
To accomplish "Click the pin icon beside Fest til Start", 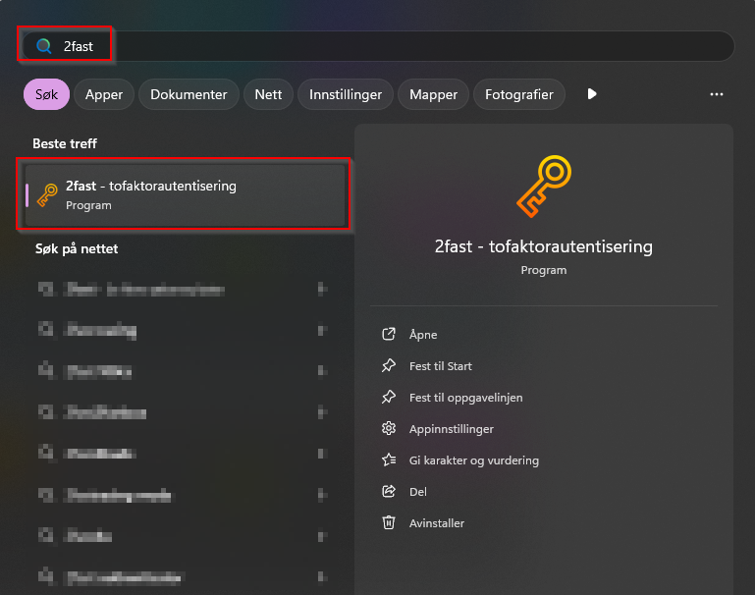I will [389, 366].
